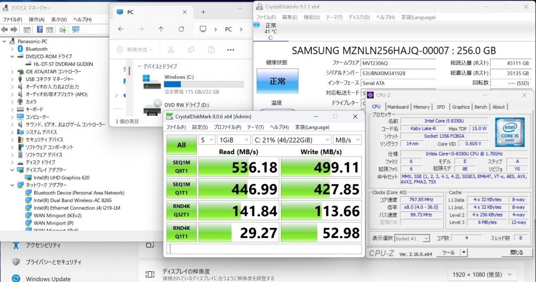Open the three-dot more options in Explorer
Viewport: 536px width, 282px height.
230,50
